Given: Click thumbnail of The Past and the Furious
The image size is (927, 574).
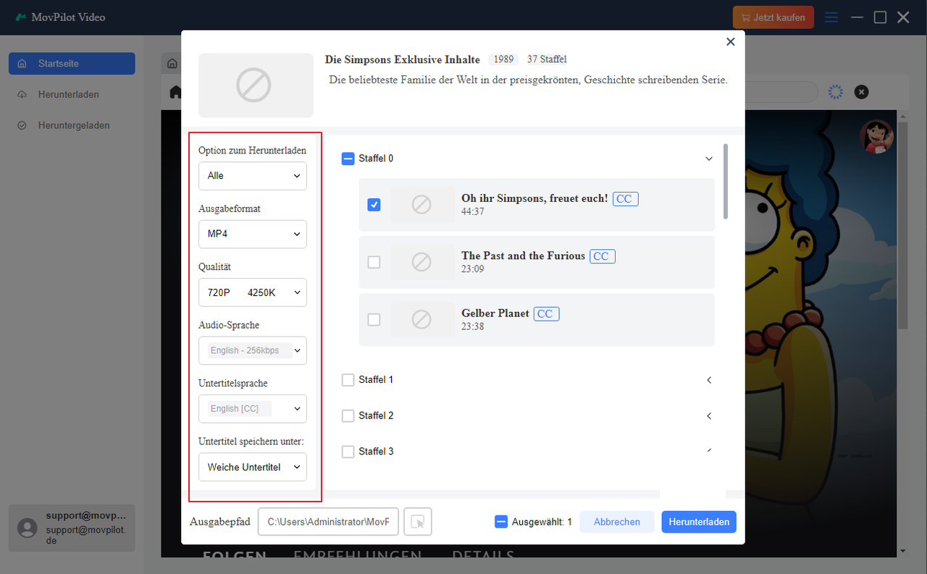Looking at the screenshot, I should (421, 262).
